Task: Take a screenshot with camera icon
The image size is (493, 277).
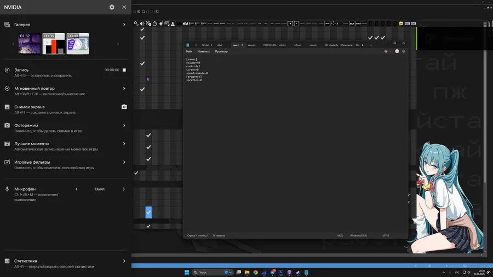Action: (124, 107)
